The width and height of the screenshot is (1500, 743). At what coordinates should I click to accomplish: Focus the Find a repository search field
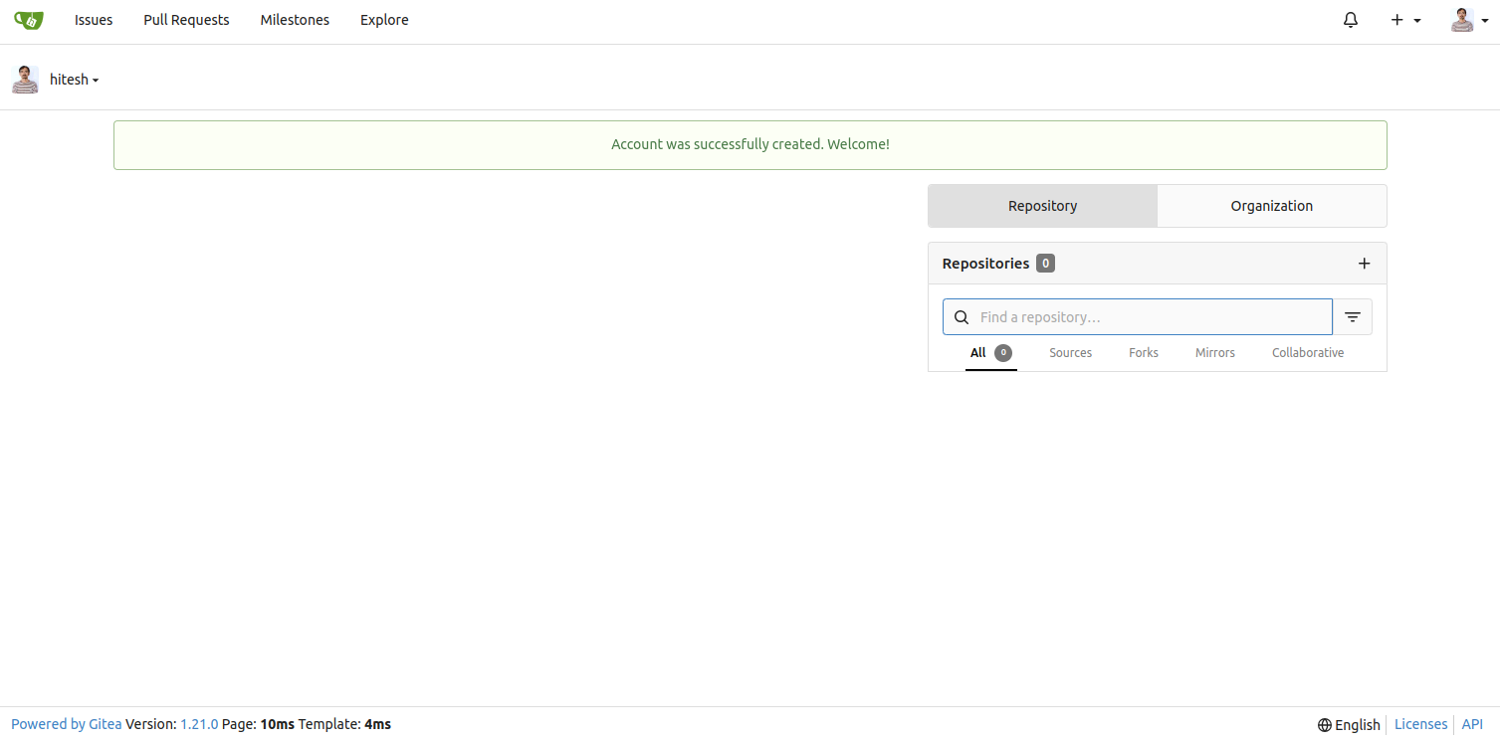click(x=1138, y=317)
